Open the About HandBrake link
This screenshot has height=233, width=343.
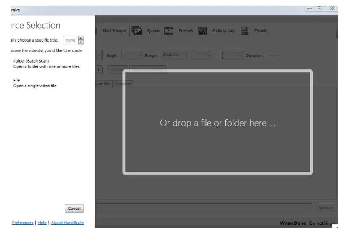coord(67,223)
